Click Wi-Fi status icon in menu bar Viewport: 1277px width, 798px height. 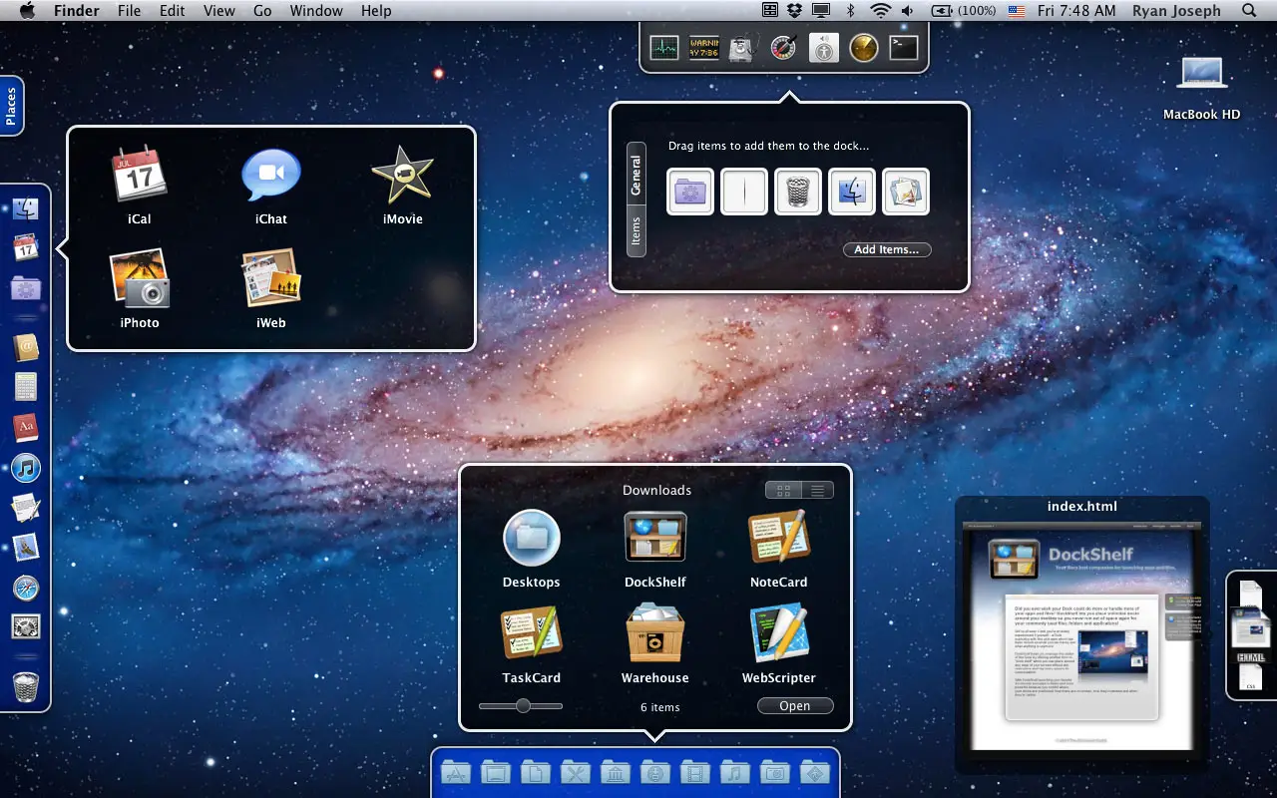tap(880, 10)
